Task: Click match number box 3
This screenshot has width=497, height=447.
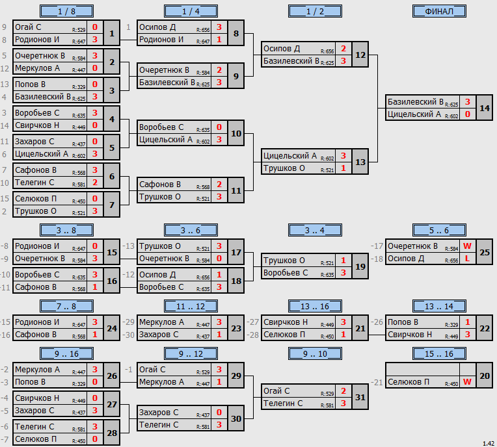Action: click(x=112, y=90)
